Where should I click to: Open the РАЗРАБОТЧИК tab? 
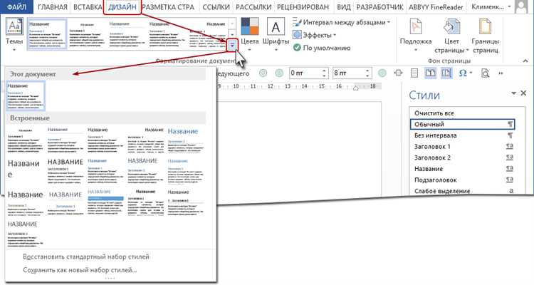[379, 7]
